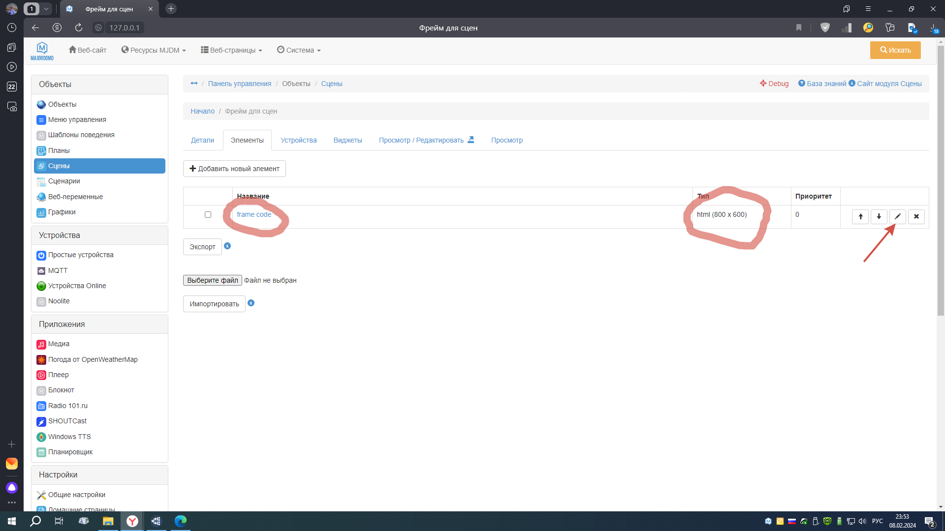
Task: Switch to the Виджеты tab
Action: tap(347, 141)
